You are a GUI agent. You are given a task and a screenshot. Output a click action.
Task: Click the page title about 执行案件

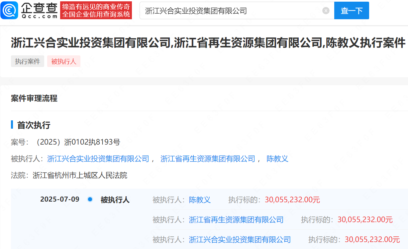[x=208, y=43]
